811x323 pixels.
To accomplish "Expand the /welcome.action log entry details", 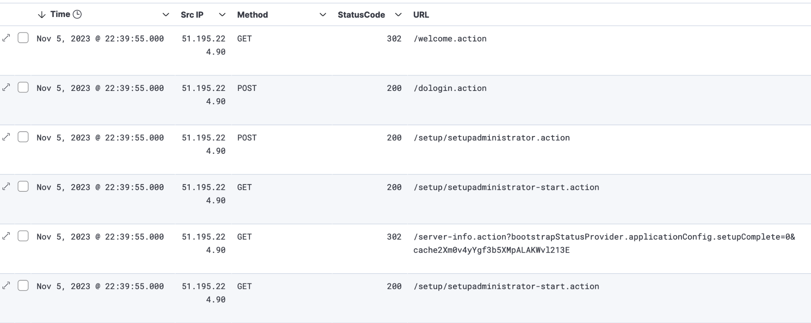I will [6, 38].
